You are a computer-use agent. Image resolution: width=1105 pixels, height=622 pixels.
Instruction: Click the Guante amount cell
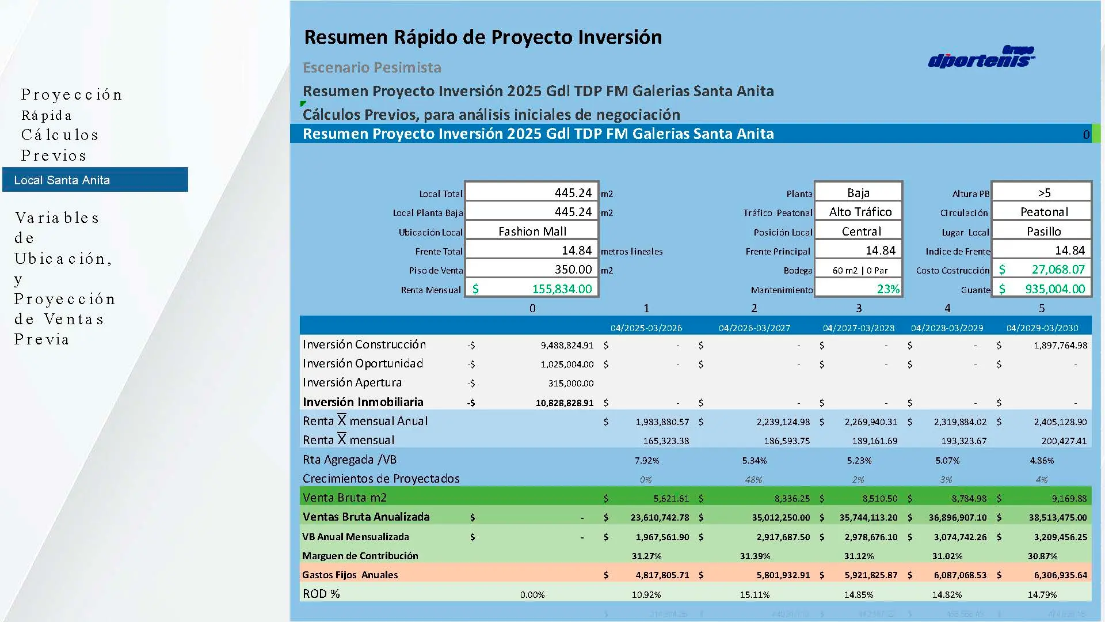click(1042, 289)
